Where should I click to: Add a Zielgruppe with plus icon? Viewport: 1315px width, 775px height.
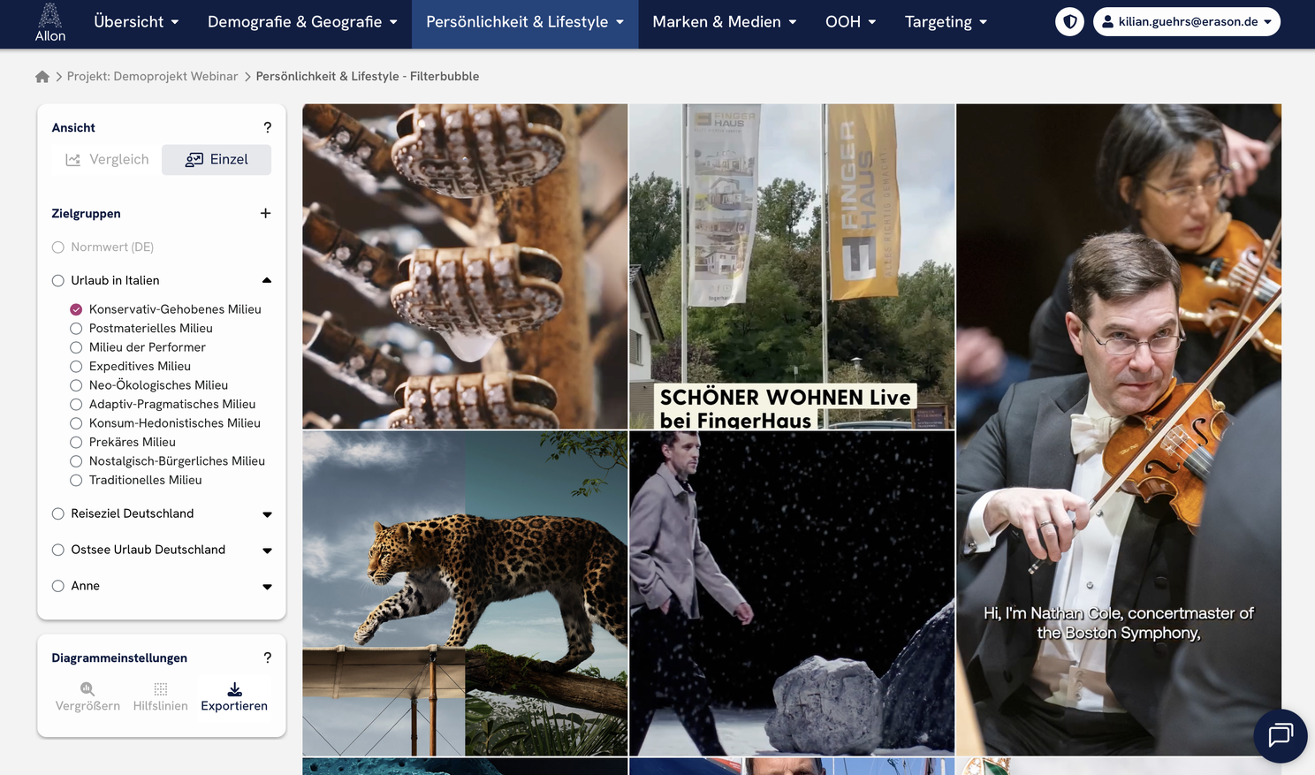pos(265,214)
